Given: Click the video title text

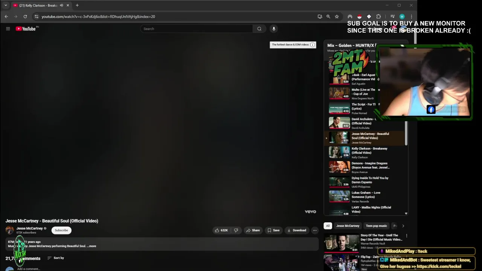Looking at the screenshot, I should pyautogui.click(x=52, y=221).
